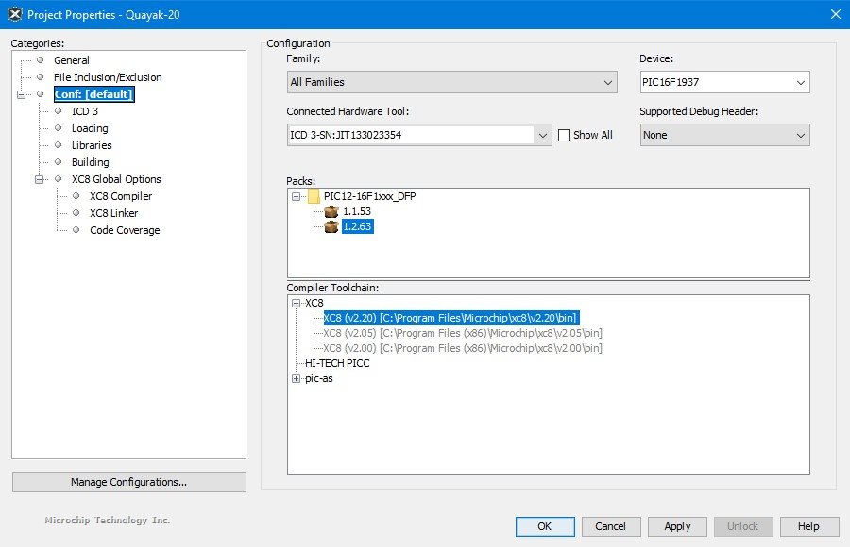Select the 1.1.53 pack version icon

(331, 212)
